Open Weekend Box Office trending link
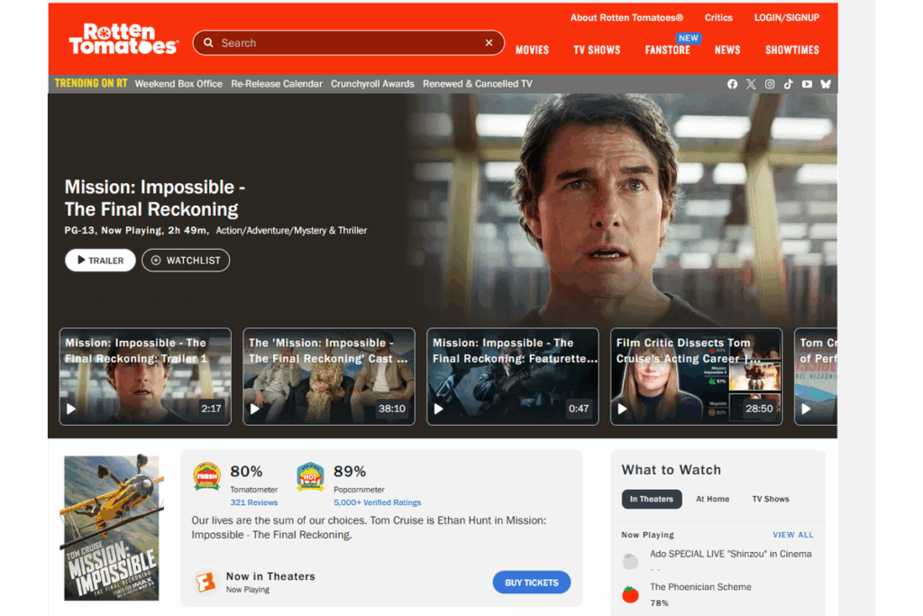 coord(178,84)
